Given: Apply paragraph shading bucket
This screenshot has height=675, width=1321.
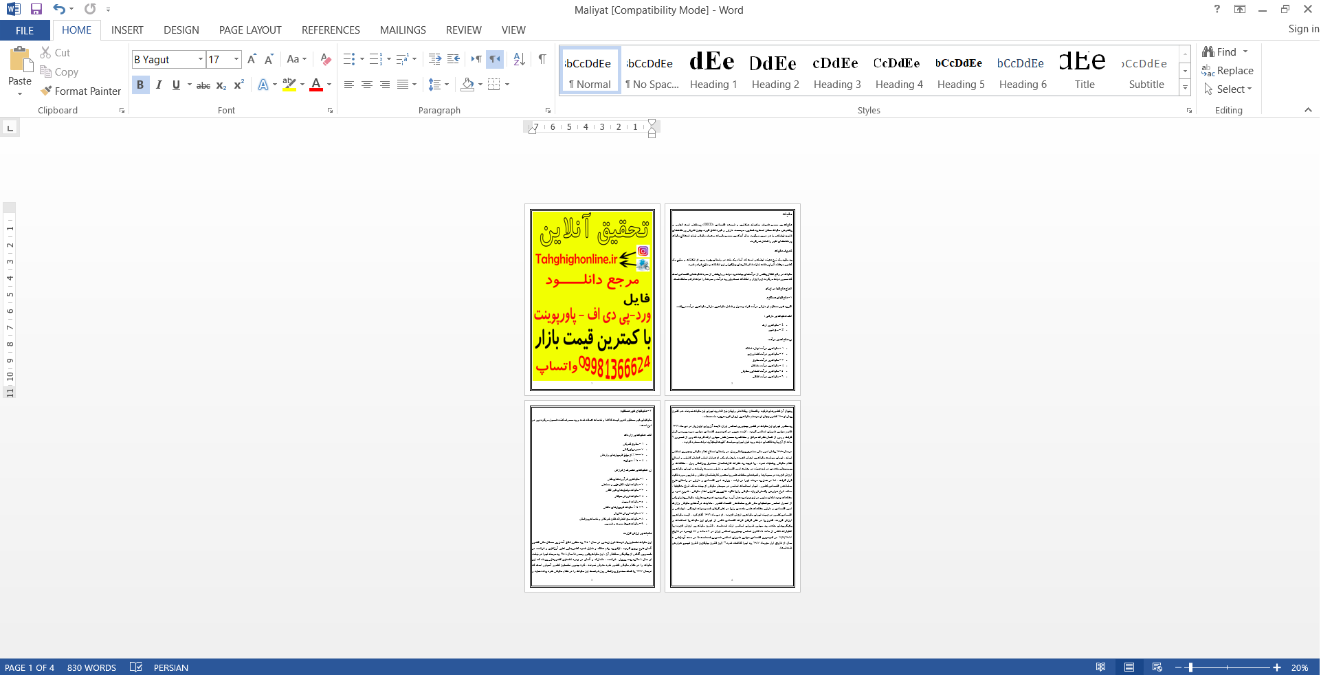Looking at the screenshot, I should point(468,85).
